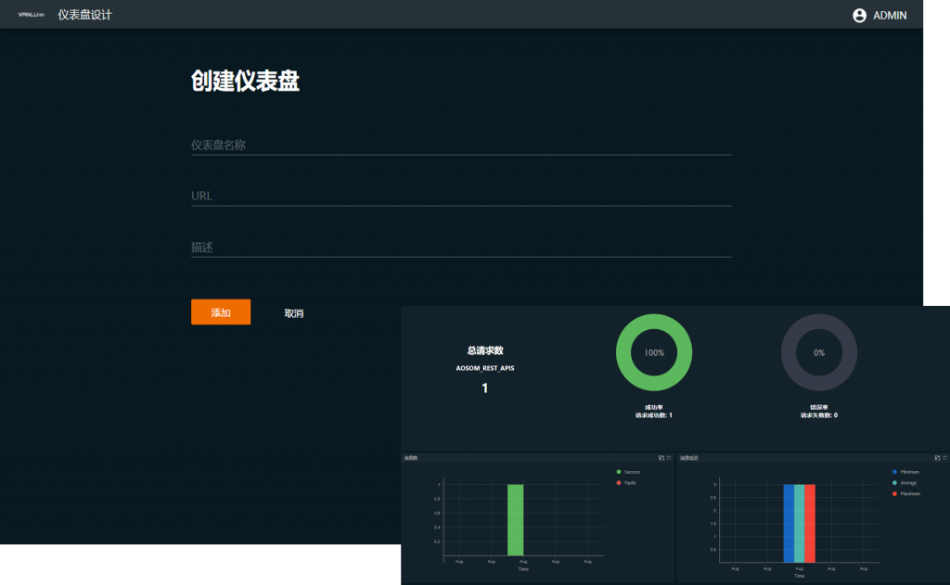The height and width of the screenshot is (585, 950).
Task: Click the 仪表盘设计 header title
Action: point(84,15)
